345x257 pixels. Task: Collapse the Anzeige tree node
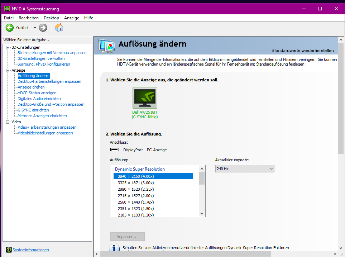point(8,70)
